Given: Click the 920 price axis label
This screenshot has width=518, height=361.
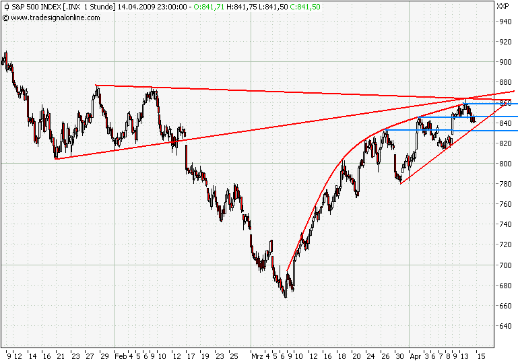Looking at the screenshot, I should (505, 42).
